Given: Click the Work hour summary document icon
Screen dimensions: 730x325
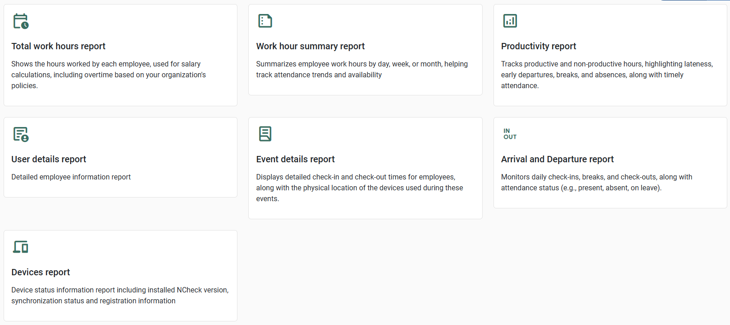Looking at the screenshot, I should point(265,21).
